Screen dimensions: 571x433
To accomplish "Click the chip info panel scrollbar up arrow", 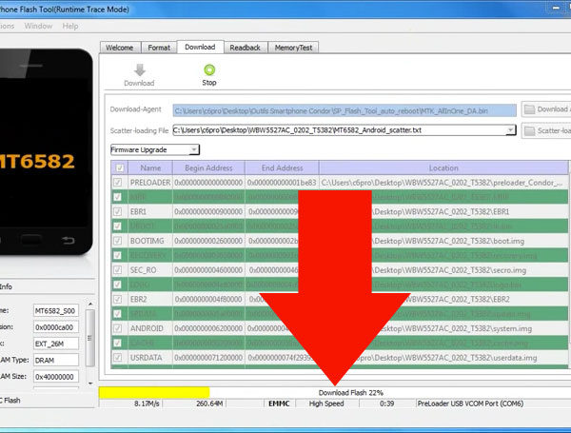I will [x=90, y=304].
